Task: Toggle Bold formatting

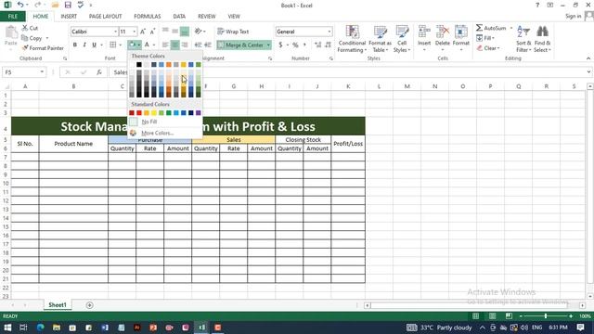Action: coord(74,45)
